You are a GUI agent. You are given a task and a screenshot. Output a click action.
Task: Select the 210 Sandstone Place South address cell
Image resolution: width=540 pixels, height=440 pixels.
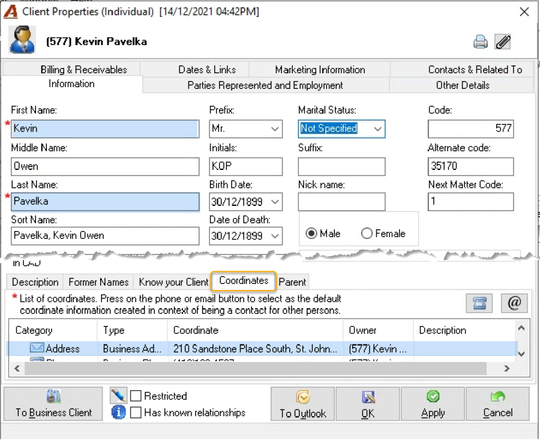point(255,349)
